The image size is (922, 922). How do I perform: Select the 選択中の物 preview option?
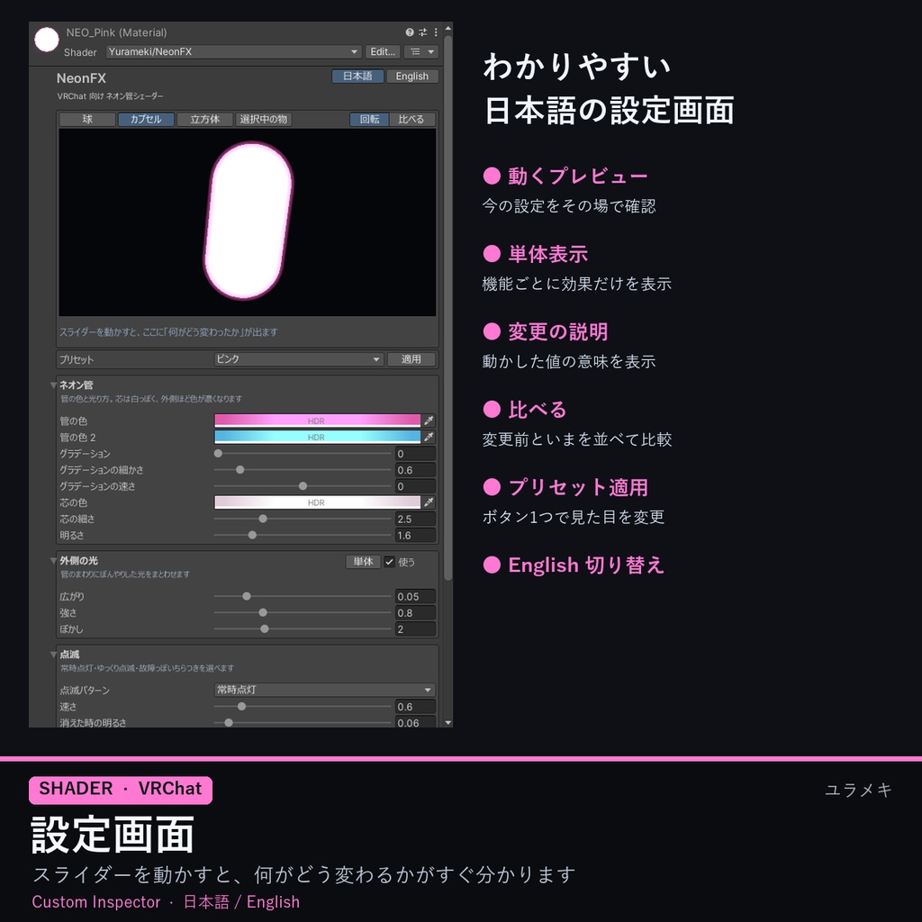tap(264, 120)
